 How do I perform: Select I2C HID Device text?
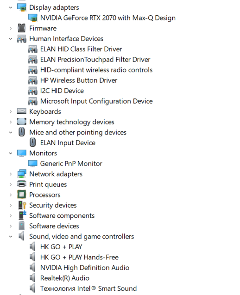pyautogui.click(x=62, y=91)
